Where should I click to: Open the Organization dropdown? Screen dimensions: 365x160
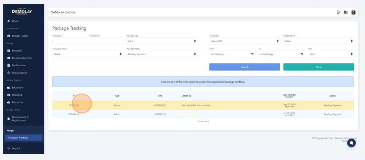pos(319,41)
